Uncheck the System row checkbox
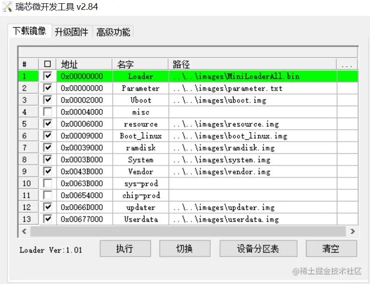Viewport: 370px width, 284px height. click(x=48, y=159)
